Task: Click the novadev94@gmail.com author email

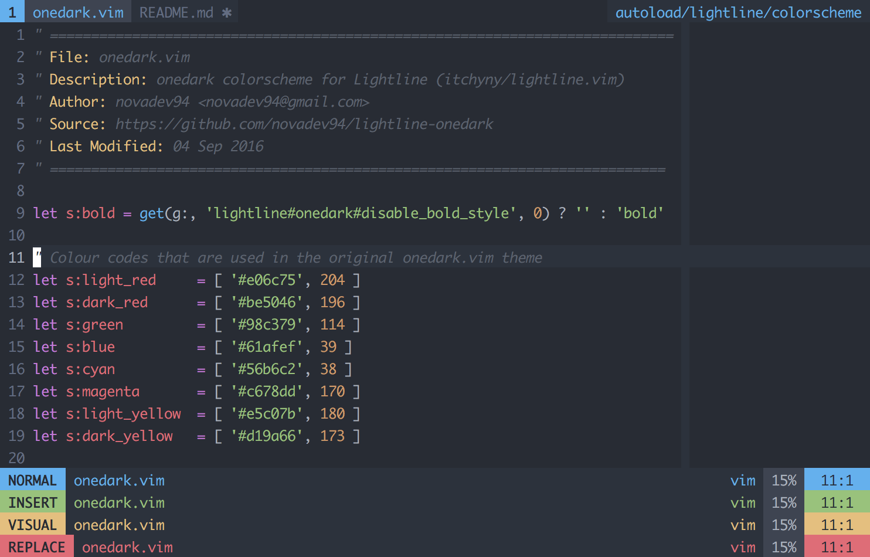Action: click(284, 101)
